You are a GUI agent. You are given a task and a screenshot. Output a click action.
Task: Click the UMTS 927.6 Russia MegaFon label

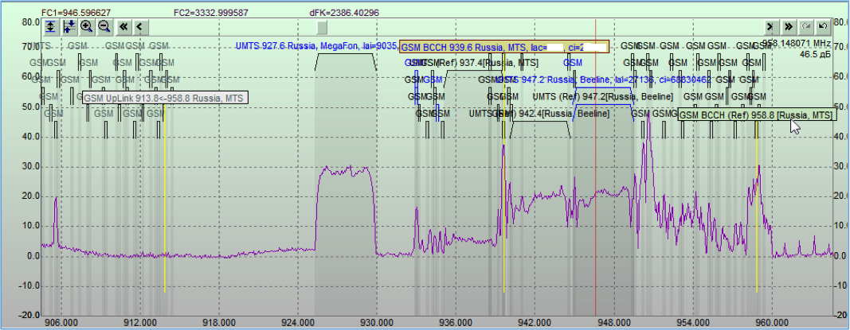point(317,47)
